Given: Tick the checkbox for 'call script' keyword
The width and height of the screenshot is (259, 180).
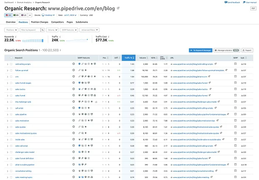Looking at the screenshot, I should (x=11, y=108).
